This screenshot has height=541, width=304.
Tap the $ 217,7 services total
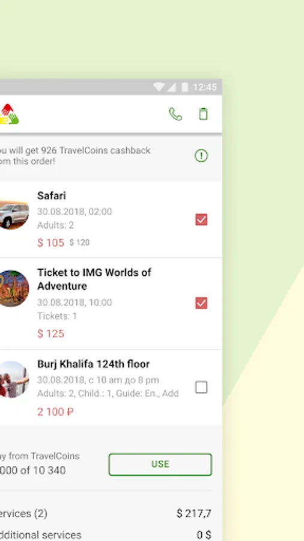[193, 513]
